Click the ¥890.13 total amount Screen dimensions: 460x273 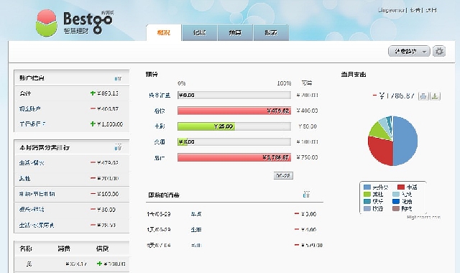coord(108,93)
